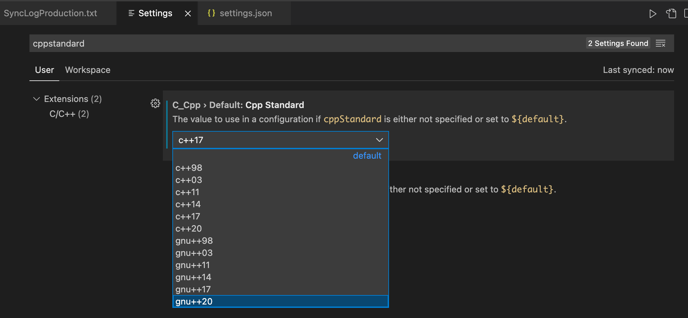Open gear menu for Cpp Standard setting
688x318 pixels.
coord(155,103)
